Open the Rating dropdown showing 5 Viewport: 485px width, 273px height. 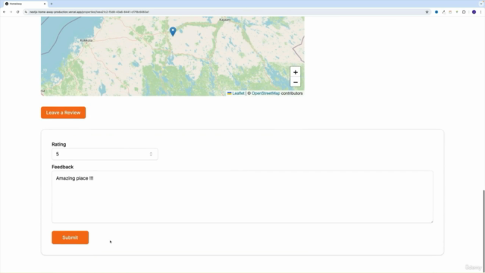click(x=105, y=154)
